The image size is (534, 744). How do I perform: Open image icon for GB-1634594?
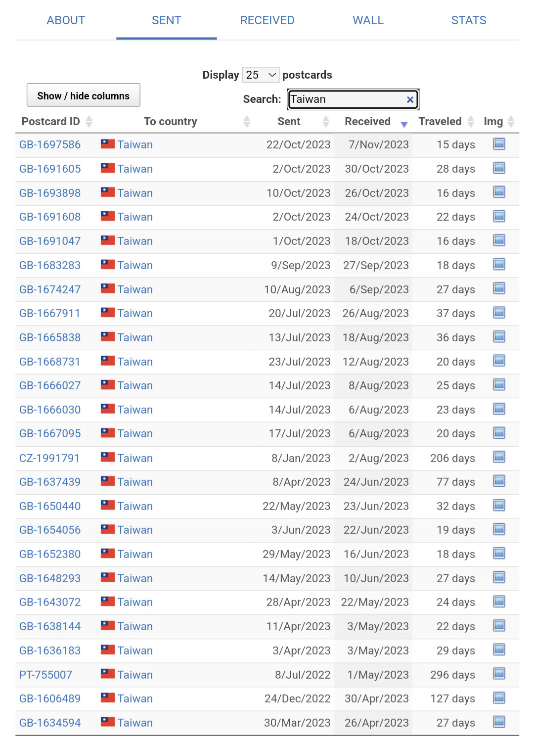tap(499, 722)
